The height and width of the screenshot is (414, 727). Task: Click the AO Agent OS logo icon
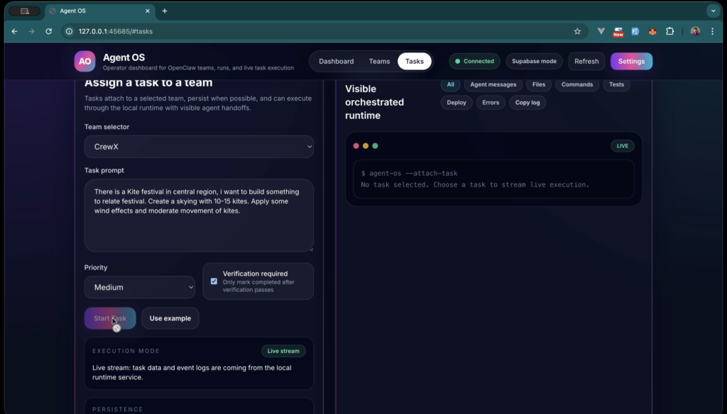coord(84,62)
